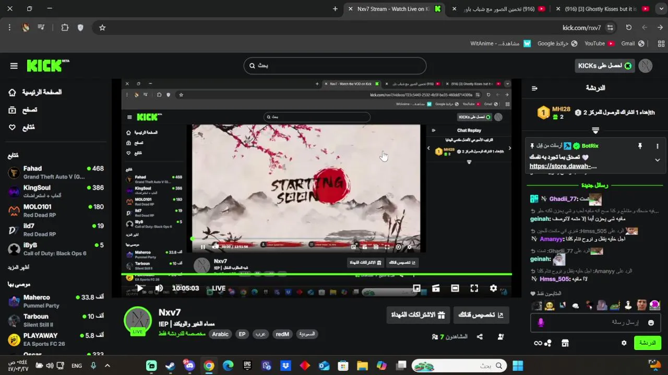
Task: Select the السعودية tag
Action: [307, 334]
